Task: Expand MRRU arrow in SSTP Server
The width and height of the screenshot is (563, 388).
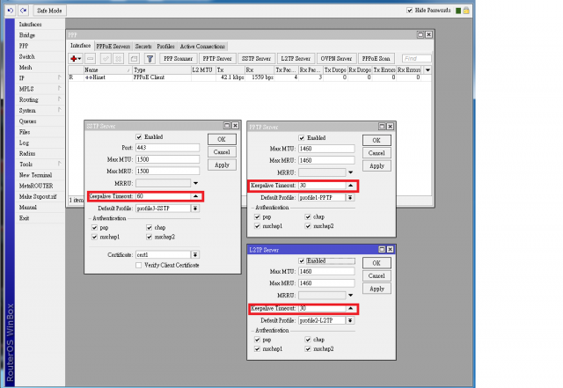Action: click(195, 183)
